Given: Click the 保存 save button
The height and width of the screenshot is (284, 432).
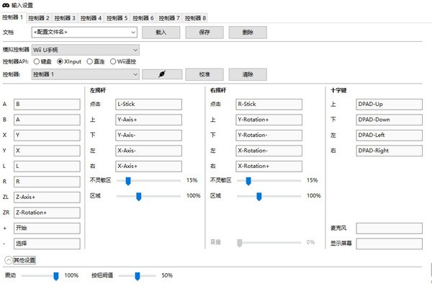Looking at the screenshot, I should [x=204, y=32].
